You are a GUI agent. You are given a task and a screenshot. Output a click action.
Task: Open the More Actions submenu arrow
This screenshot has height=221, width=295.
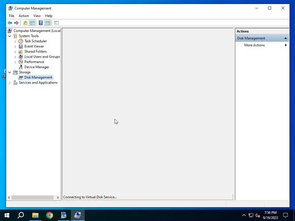tap(286, 45)
